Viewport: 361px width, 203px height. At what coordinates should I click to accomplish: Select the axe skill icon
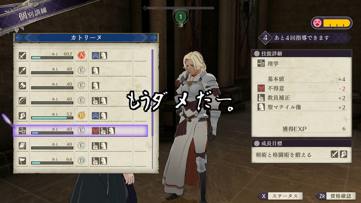pyautogui.click(x=22, y=85)
